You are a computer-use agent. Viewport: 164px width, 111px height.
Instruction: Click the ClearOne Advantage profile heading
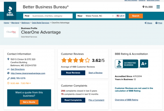tap(41, 32)
